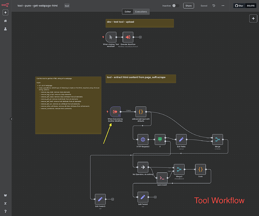Select the Editor tab

(128, 12)
